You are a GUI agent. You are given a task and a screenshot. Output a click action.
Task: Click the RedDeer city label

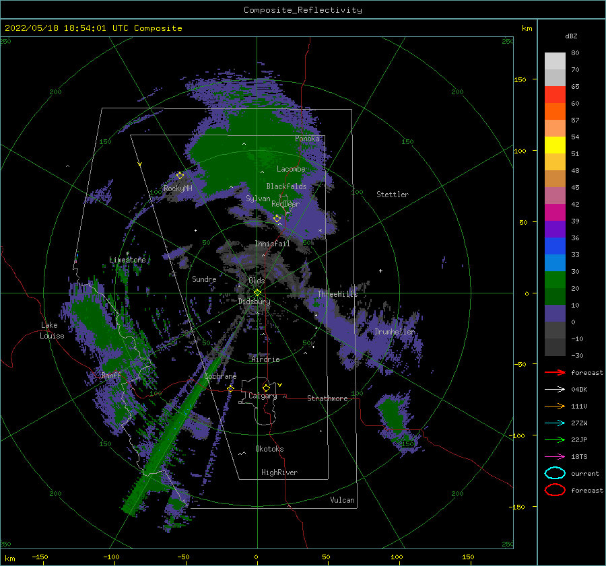(x=285, y=204)
